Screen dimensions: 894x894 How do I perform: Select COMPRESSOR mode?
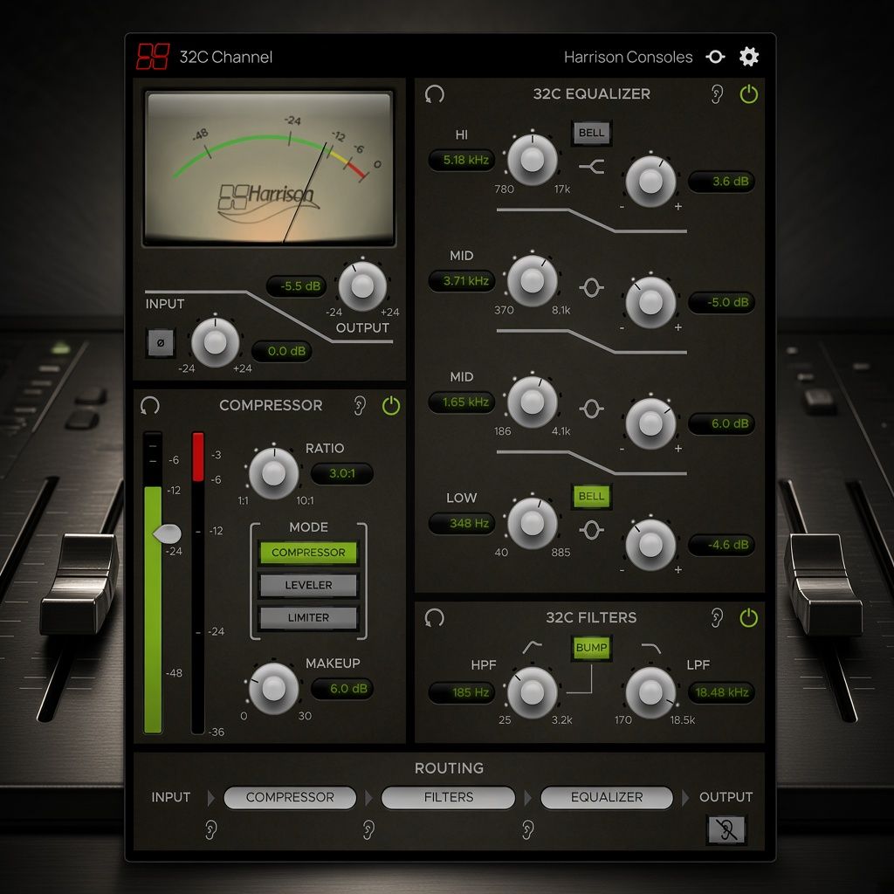(308, 553)
